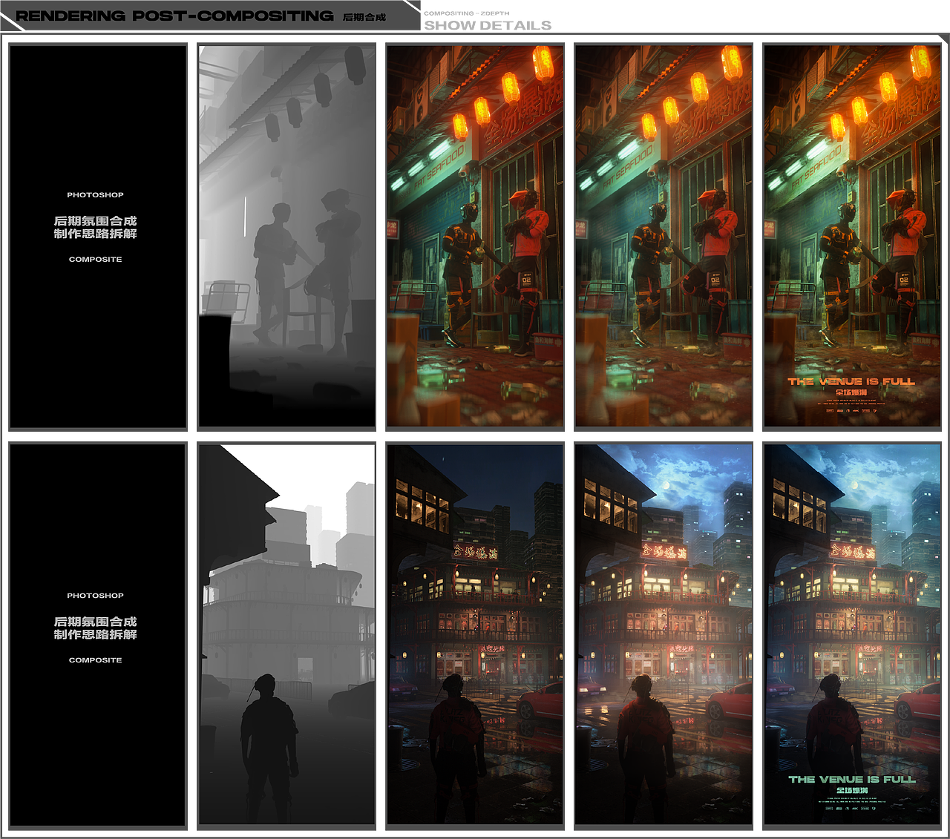The width and height of the screenshot is (950, 839).
Task: Open the top-row raw alley render with lanterns
Action: coord(475,237)
